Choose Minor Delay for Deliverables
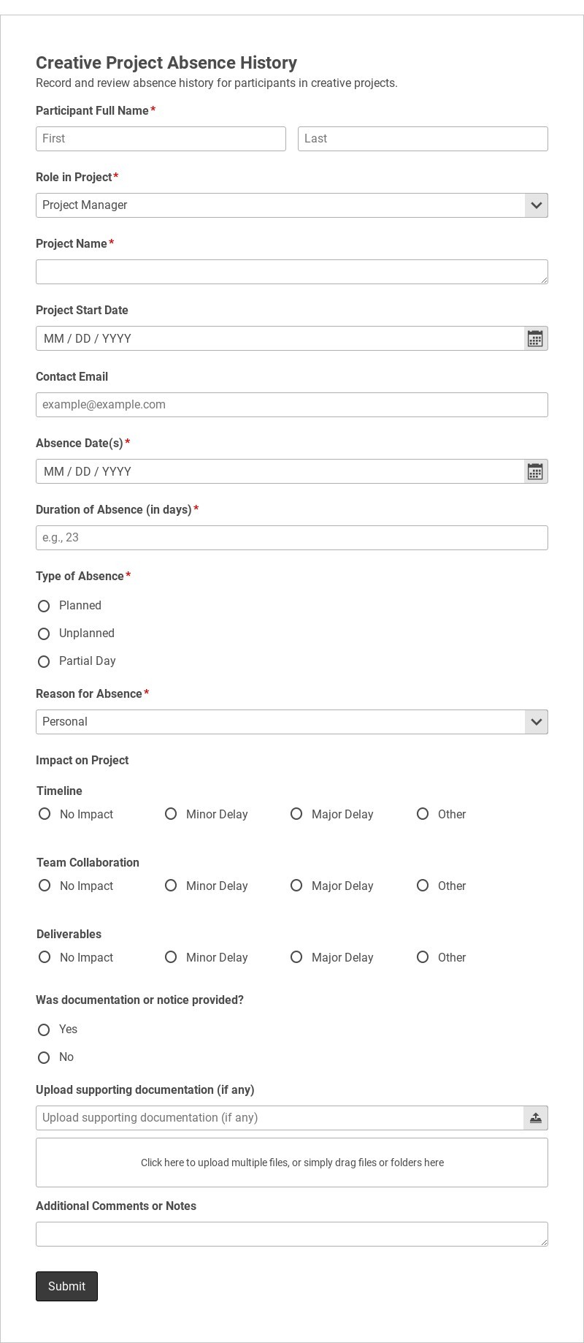Viewport: 584px width, 1343px height. tap(171, 957)
